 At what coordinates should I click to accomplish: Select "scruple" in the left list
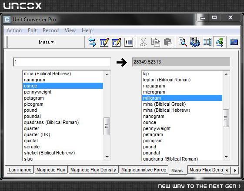point(63,147)
